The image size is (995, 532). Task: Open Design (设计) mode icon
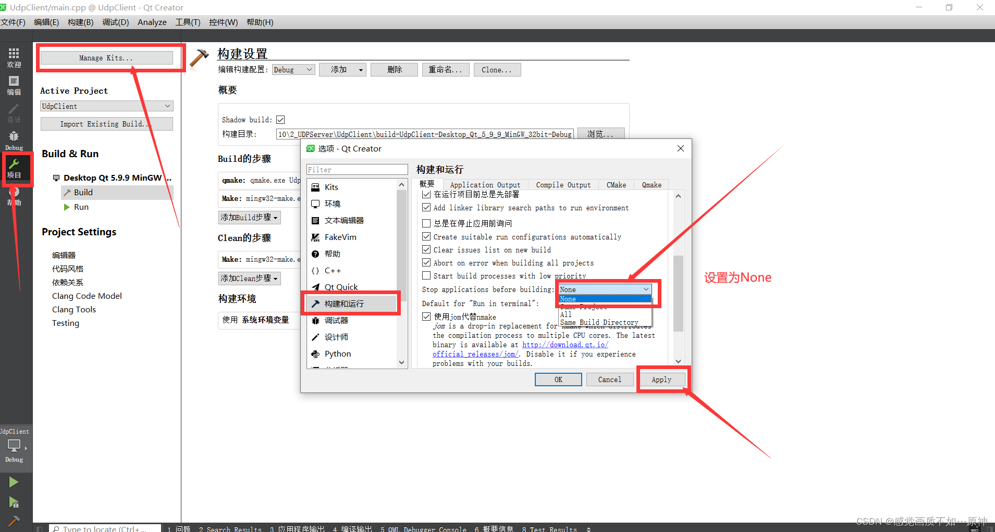pos(14,113)
